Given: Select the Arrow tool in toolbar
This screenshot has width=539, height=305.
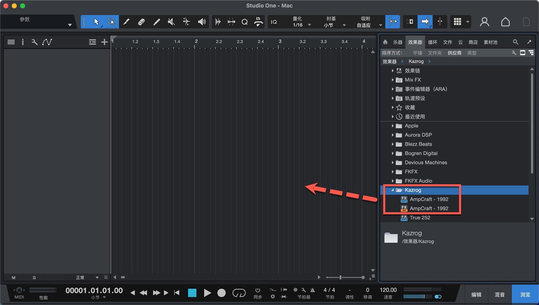Looking at the screenshot, I should 96,22.
